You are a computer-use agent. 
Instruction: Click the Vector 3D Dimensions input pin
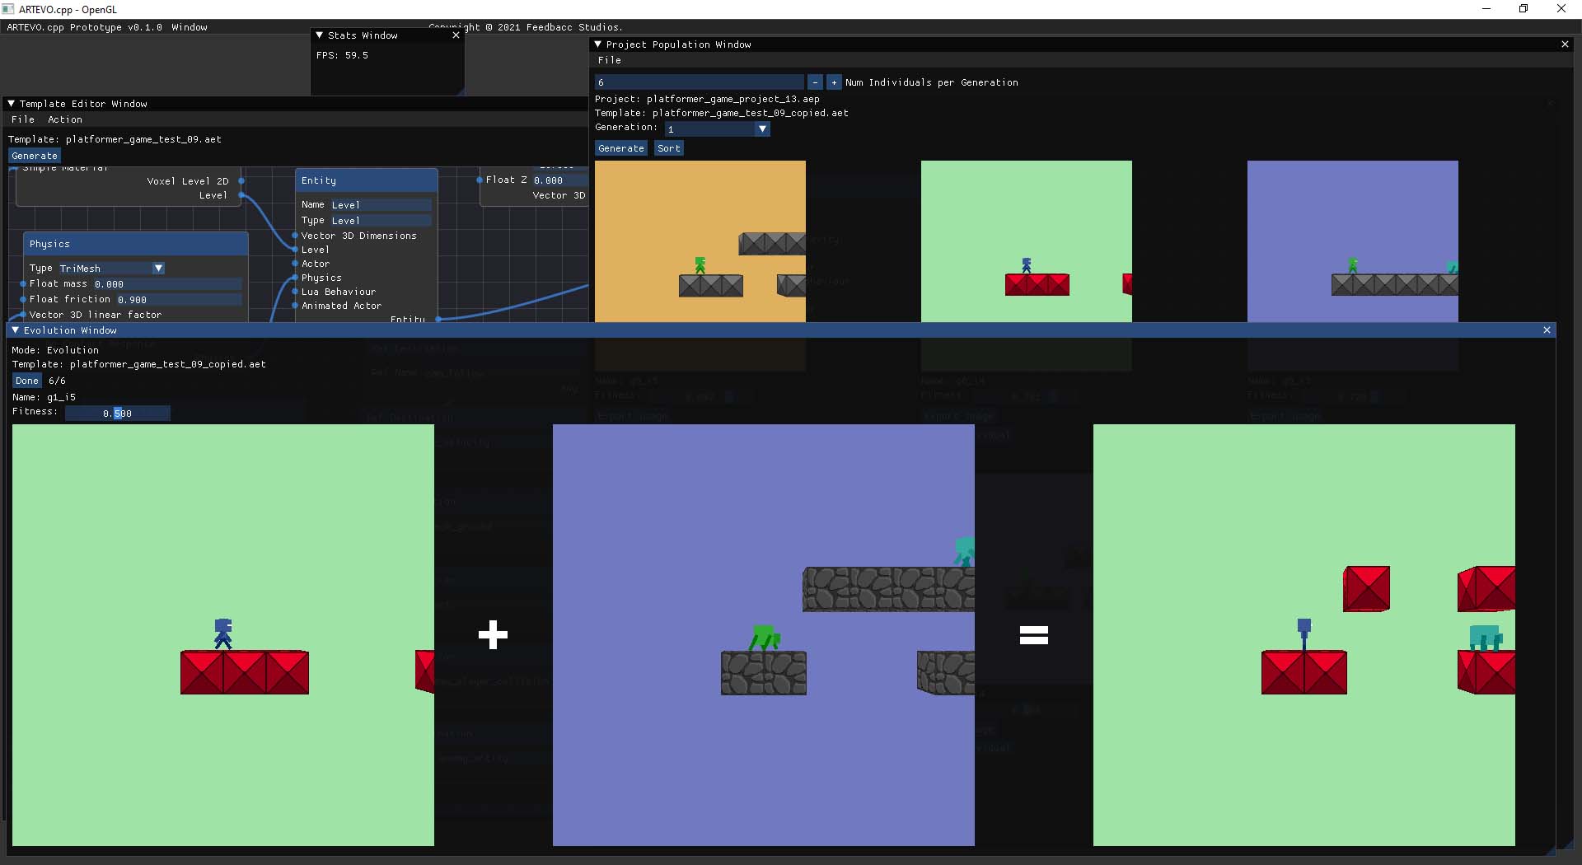pos(295,236)
